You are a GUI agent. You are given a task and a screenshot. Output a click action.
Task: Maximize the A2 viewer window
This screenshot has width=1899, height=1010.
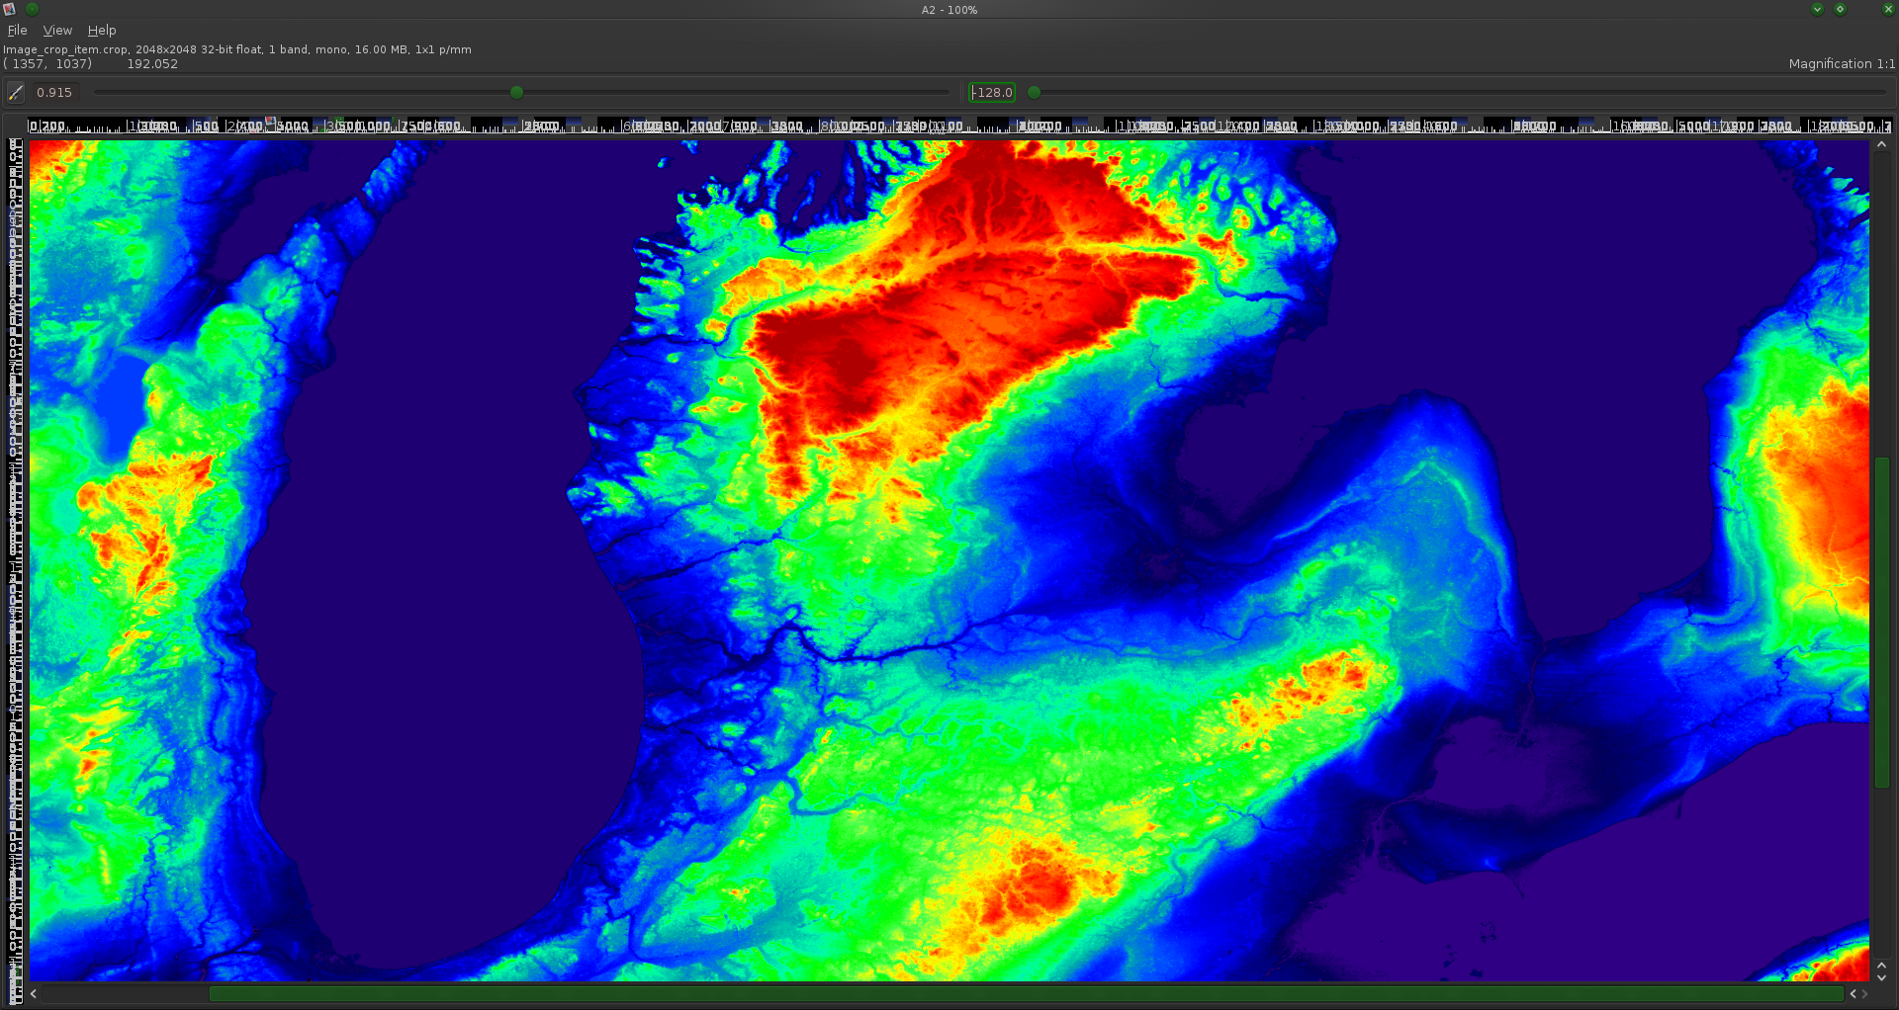pos(1840,9)
